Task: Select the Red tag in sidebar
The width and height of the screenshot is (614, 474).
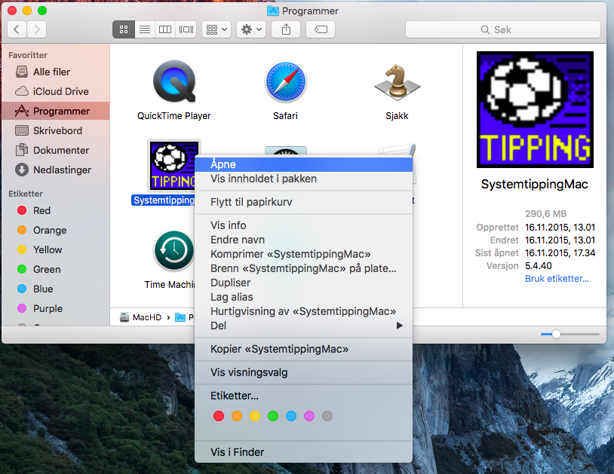Action: click(55, 210)
